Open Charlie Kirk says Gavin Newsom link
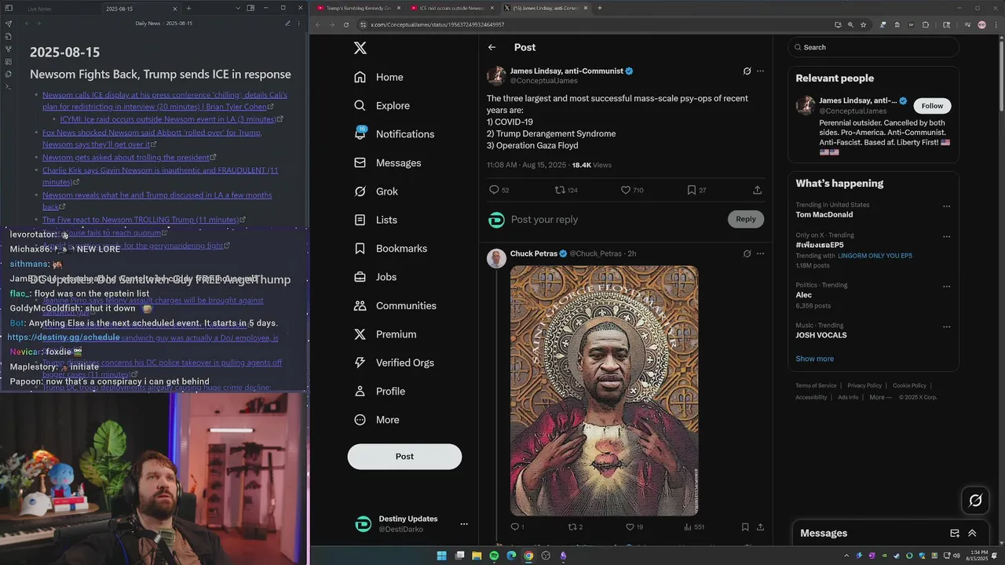Image resolution: width=1005 pixels, height=565 pixels. (x=160, y=176)
